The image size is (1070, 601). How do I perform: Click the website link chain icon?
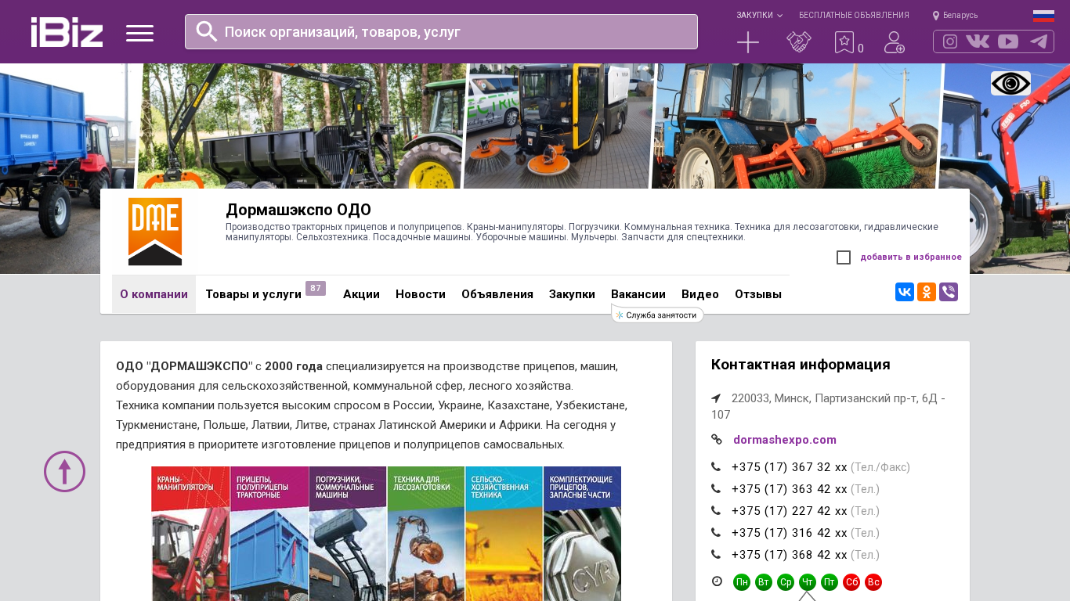(x=717, y=439)
